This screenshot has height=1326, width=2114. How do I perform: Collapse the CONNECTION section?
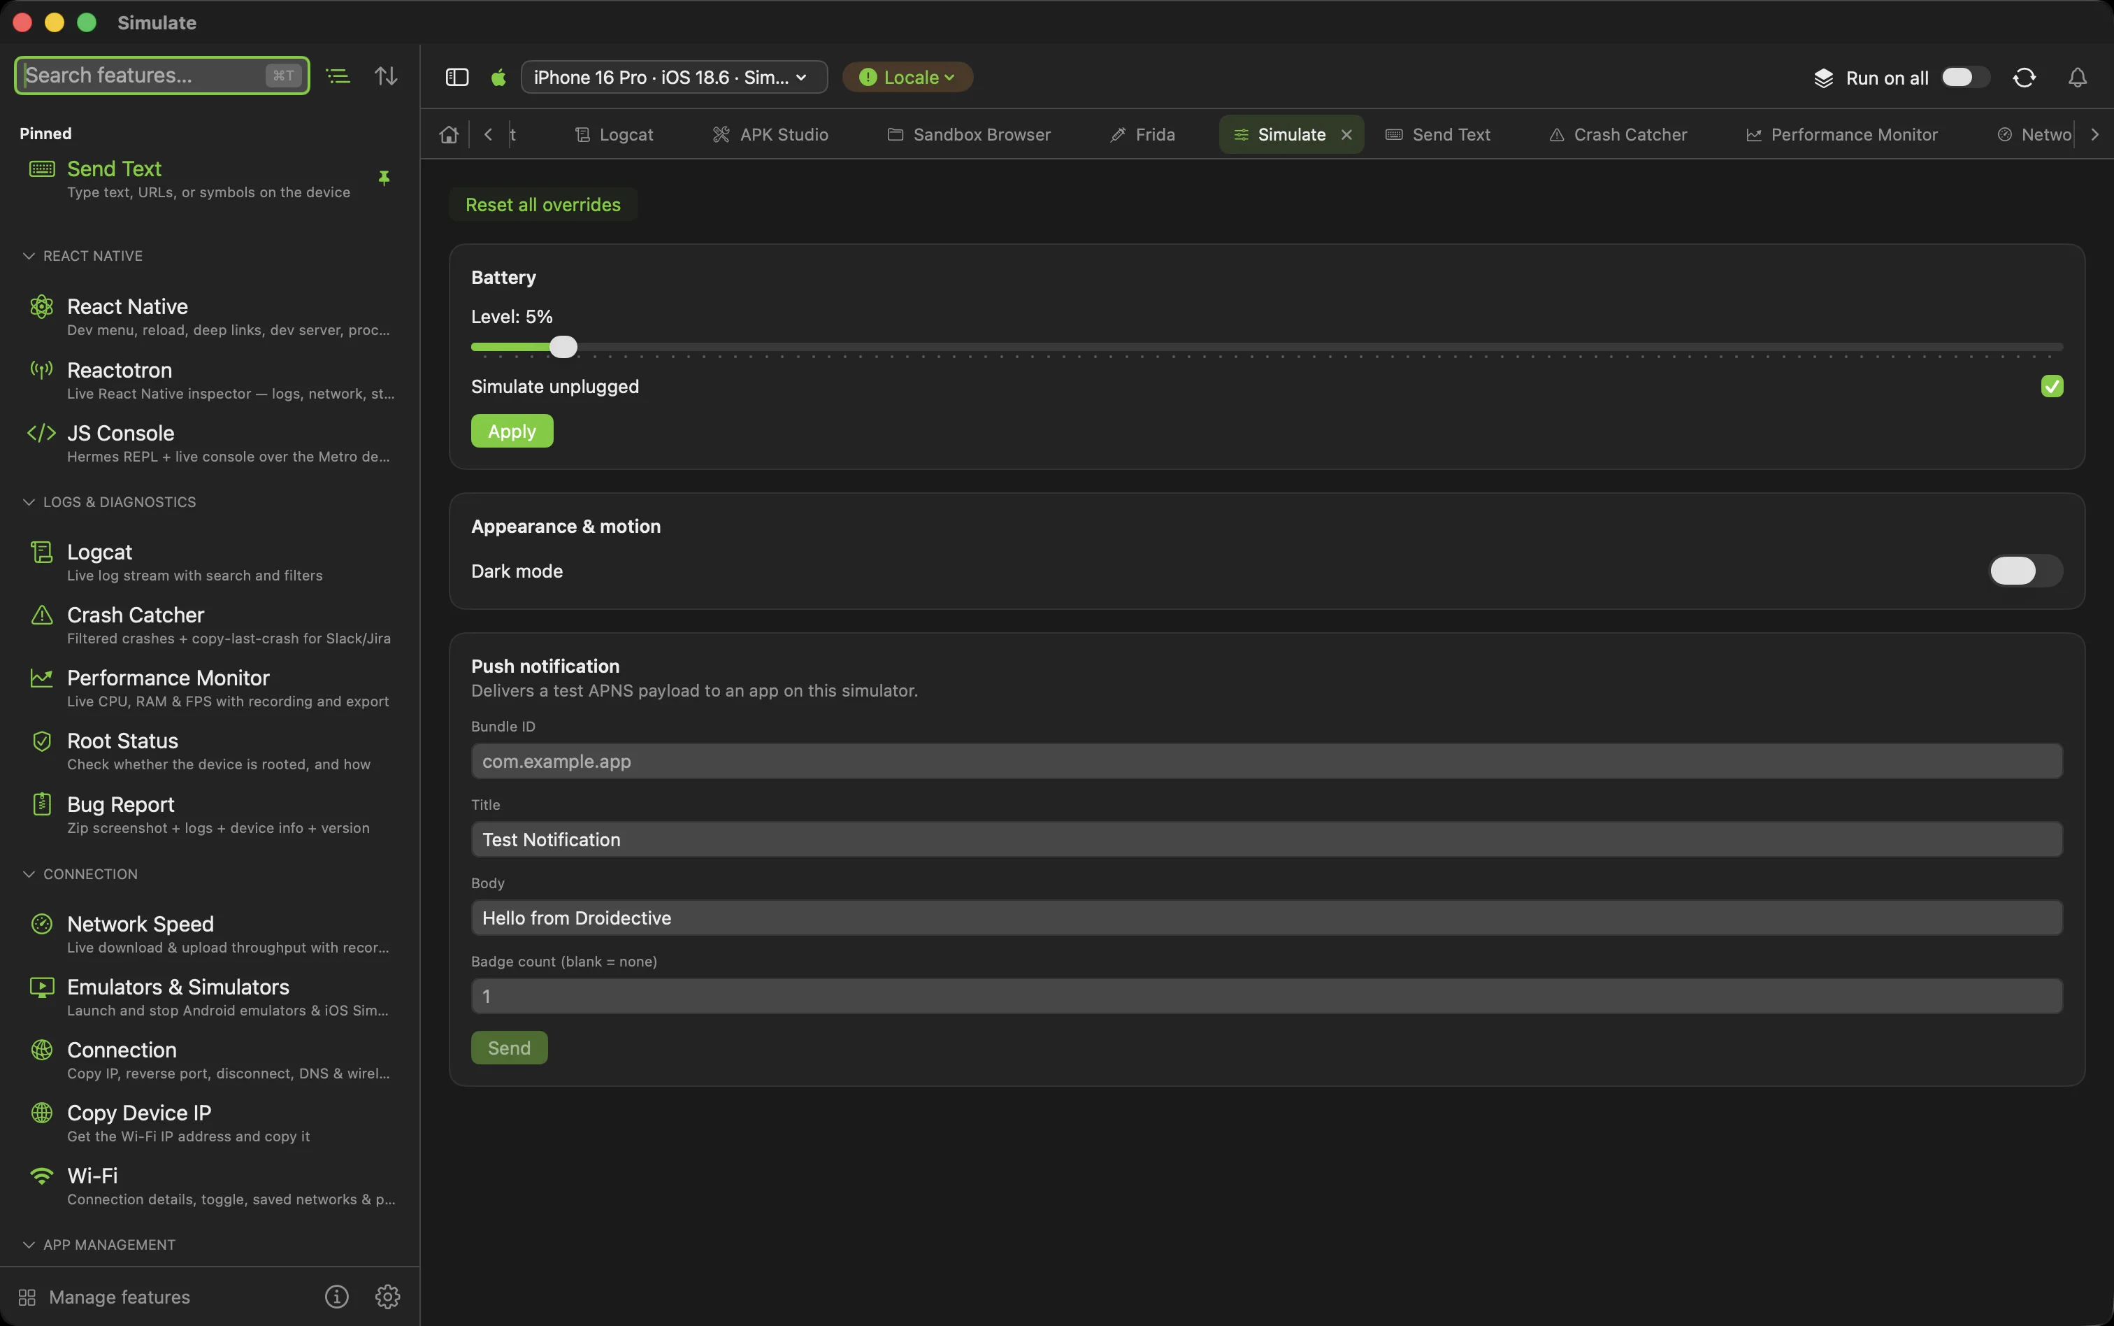pos(29,874)
